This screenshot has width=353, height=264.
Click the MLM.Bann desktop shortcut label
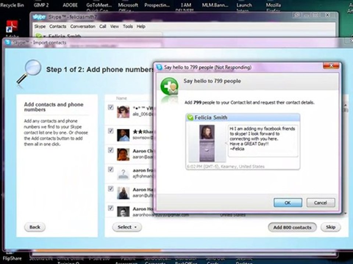coord(215,5)
